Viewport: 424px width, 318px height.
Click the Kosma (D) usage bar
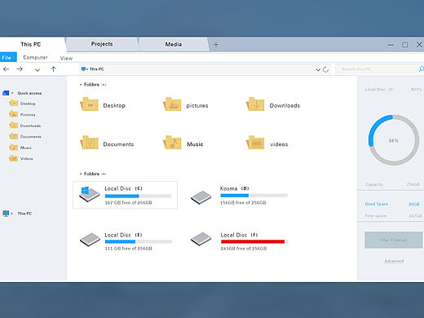[254, 196]
